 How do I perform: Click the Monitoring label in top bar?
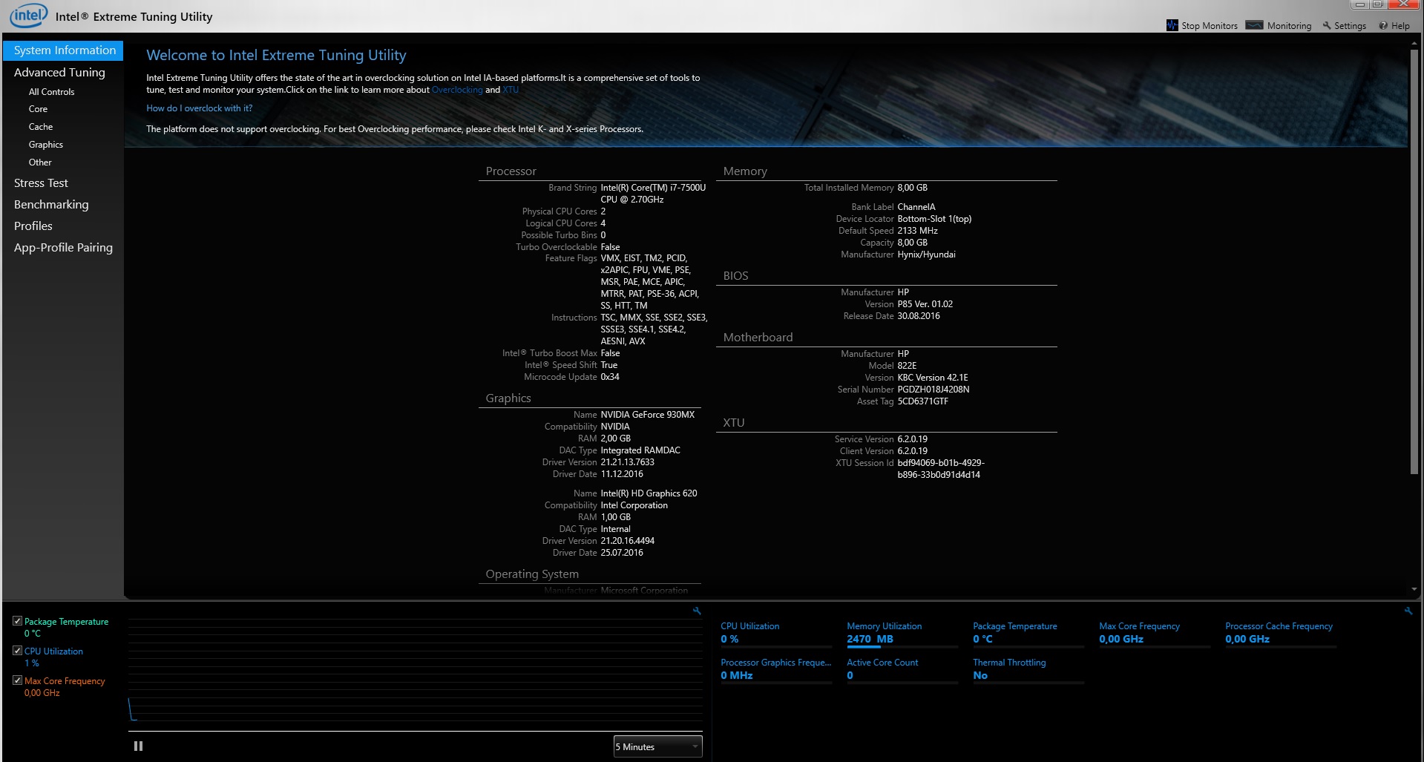(1289, 26)
